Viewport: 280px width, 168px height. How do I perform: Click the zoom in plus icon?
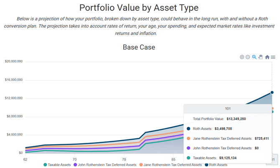coord(242,57)
